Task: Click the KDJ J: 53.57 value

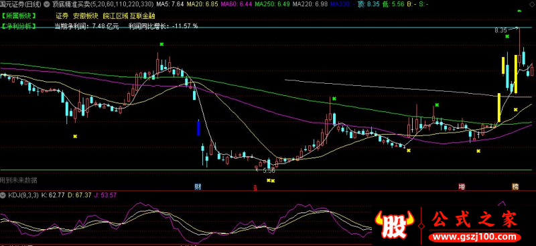Action: coord(105,195)
